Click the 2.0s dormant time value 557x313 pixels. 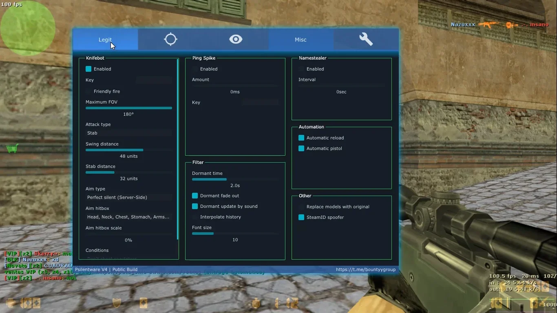click(x=235, y=185)
